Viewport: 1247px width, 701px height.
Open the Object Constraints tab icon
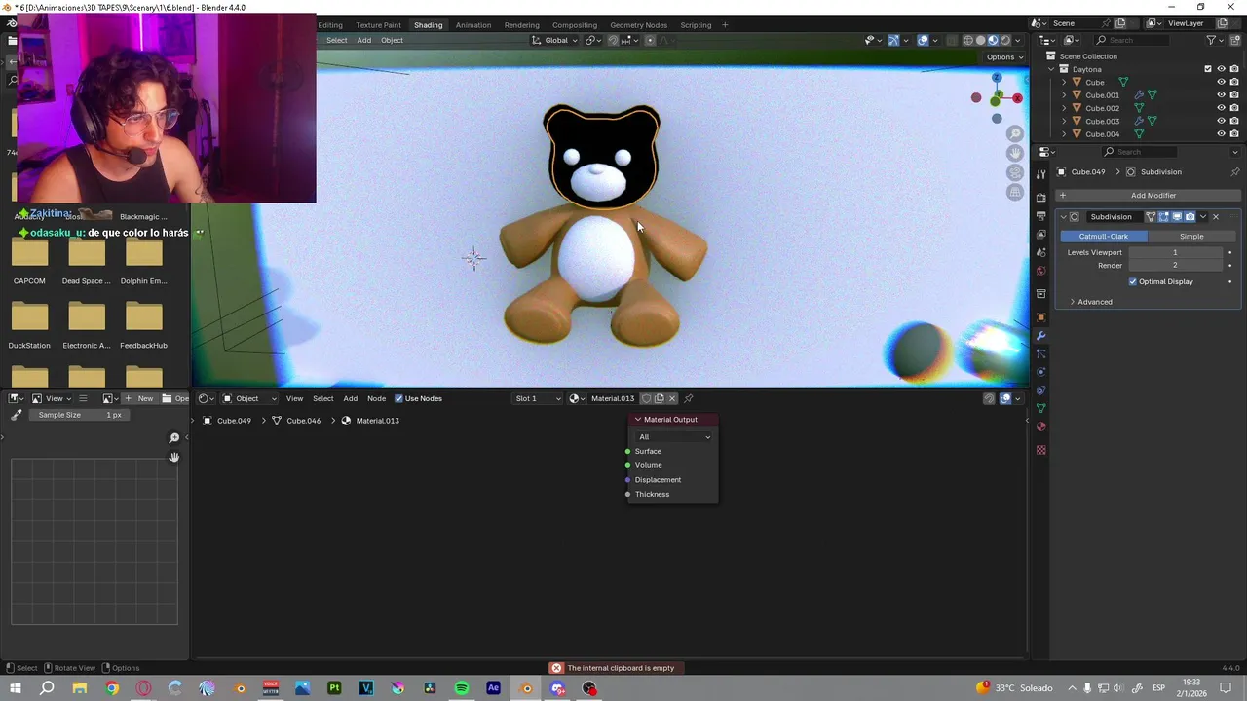point(1041,390)
